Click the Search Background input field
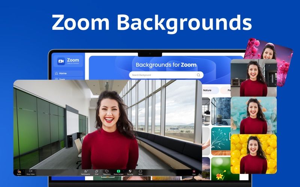 (x=166, y=75)
